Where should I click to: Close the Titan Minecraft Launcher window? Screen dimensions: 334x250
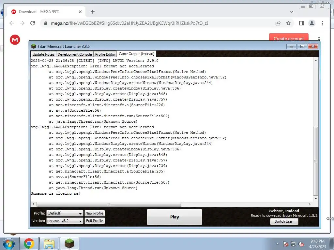(313, 46)
